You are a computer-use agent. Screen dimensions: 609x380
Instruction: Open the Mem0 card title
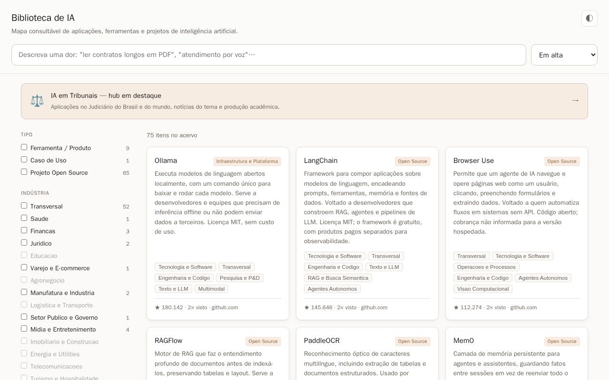pos(463,341)
